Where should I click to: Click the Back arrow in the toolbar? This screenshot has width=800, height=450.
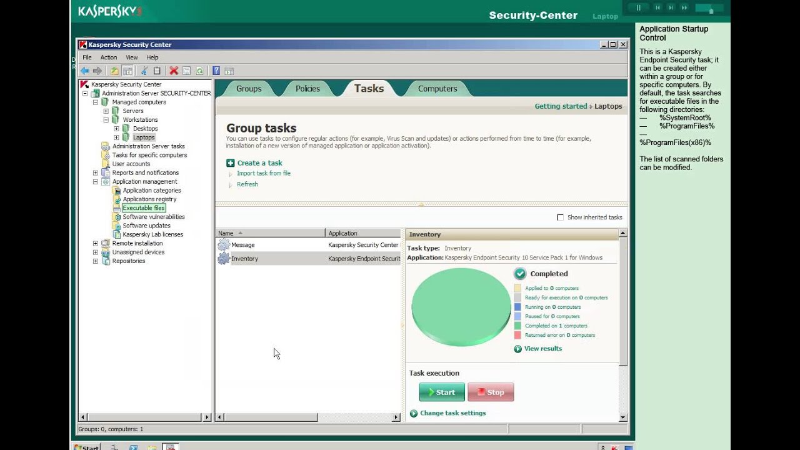coord(84,71)
